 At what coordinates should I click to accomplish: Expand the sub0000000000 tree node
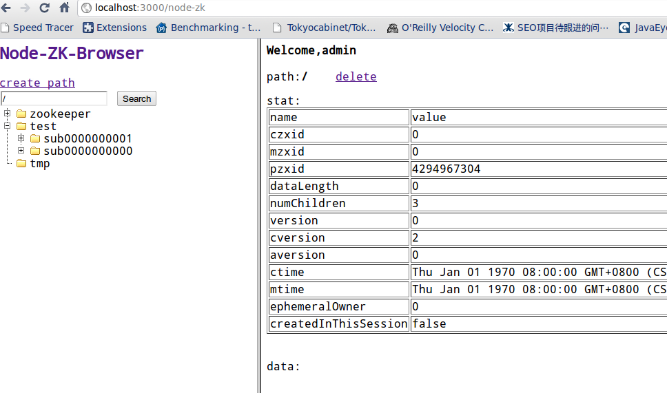pyautogui.click(x=21, y=151)
